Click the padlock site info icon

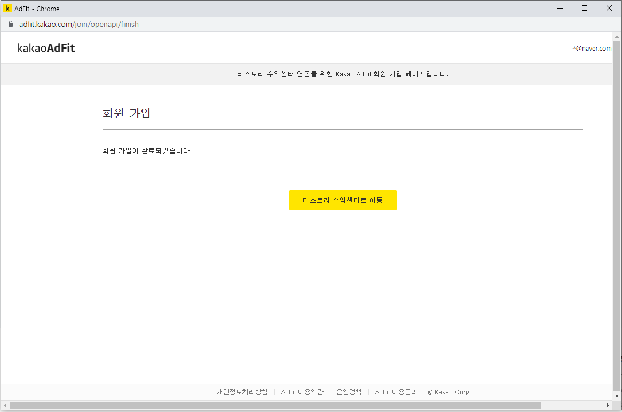[x=11, y=24]
